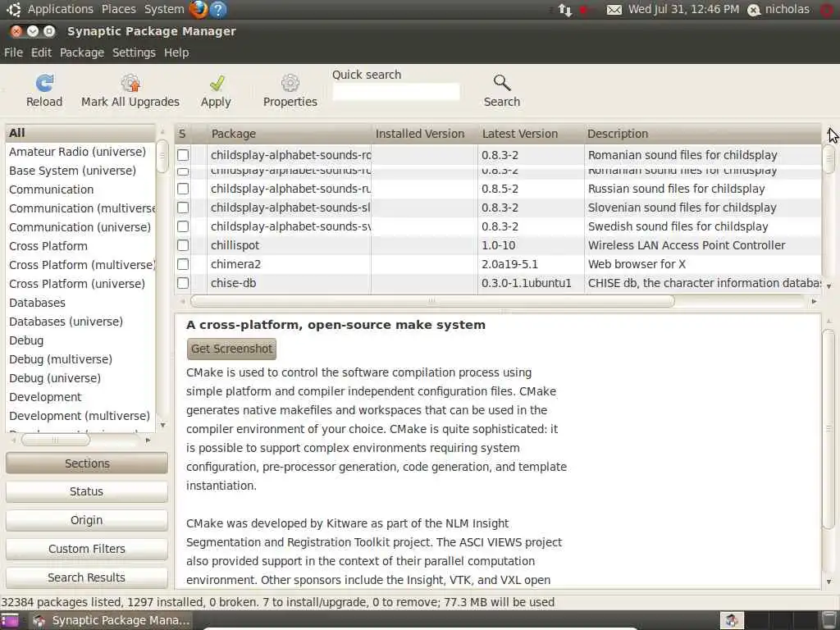Viewport: 840px width, 630px height.
Task: Open the network connection indicator
Action: (x=565, y=10)
